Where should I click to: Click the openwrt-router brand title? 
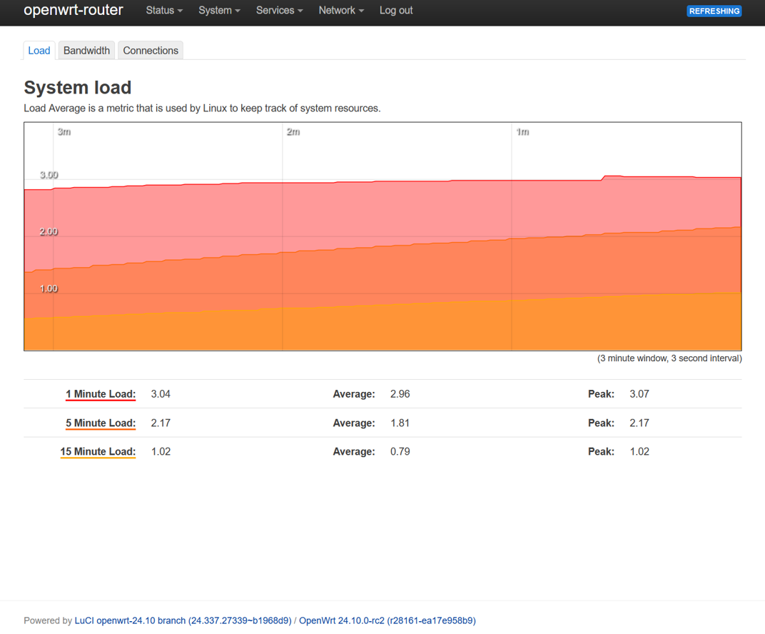[x=74, y=11]
